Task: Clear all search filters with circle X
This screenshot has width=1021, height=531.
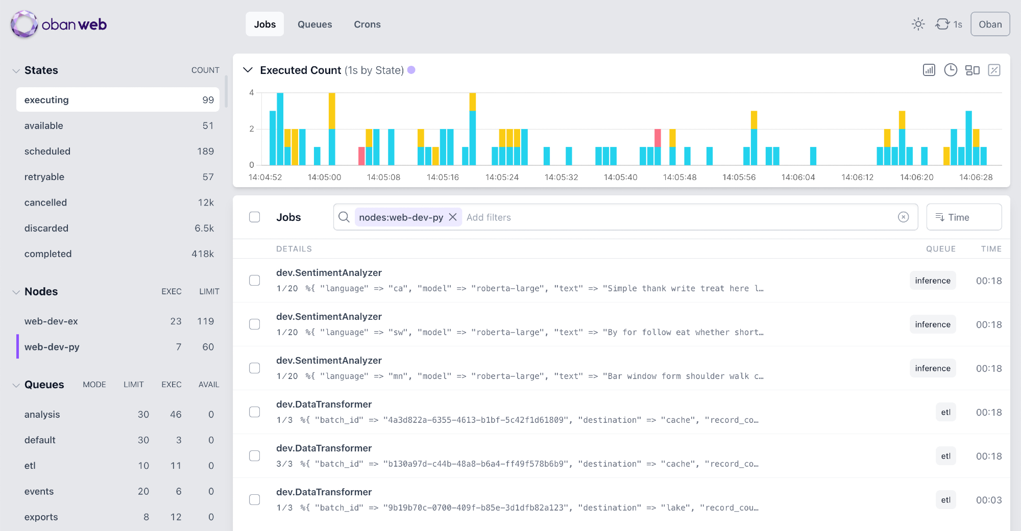Action: 903,217
